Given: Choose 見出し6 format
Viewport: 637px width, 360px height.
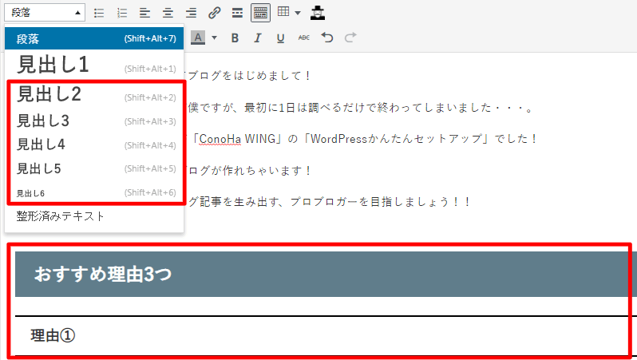Looking at the screenshot, I should [x=94, y=193].
